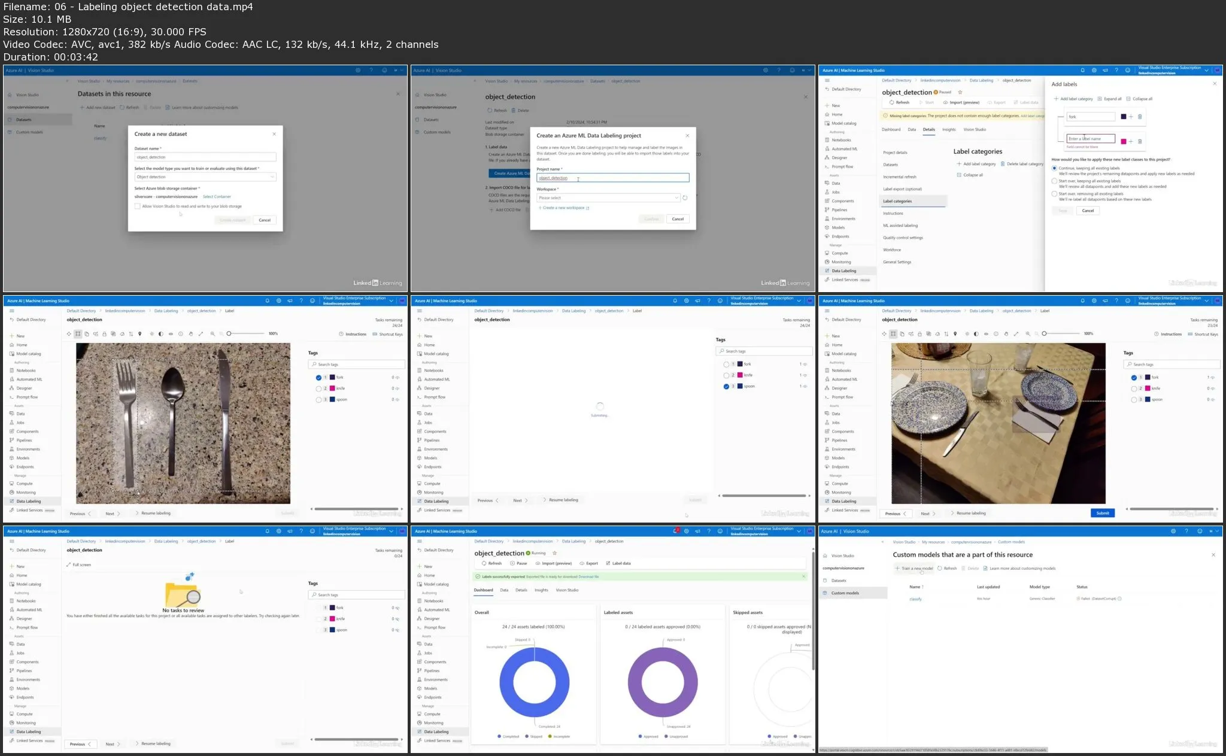Open model type dropdown showing Object detection
Image resolution: width=1226 pixels, height=756 pixels.
[205, 177]
